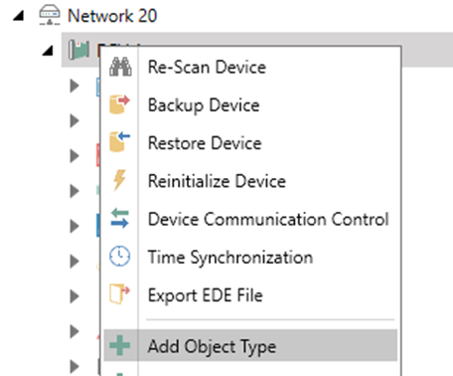The image size is (453, 376).
Task: Expand the first child node under the device
Action: click(x=75, y=86)
